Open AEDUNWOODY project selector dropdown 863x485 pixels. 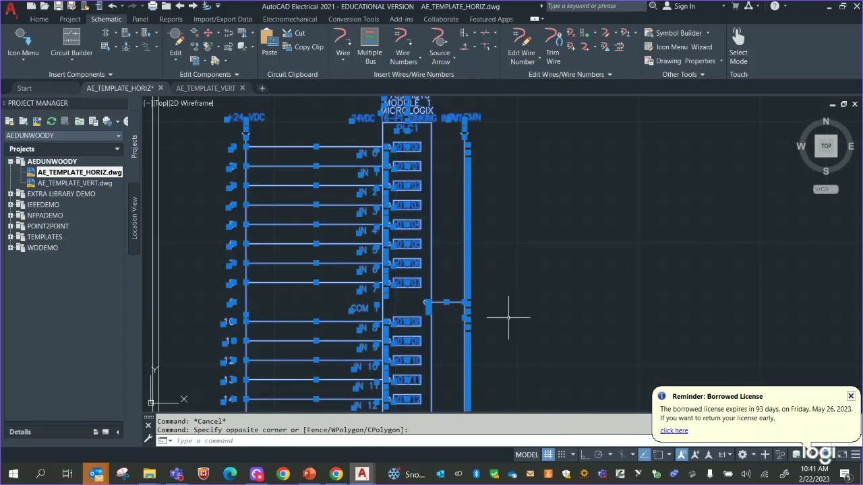[65, 135]
